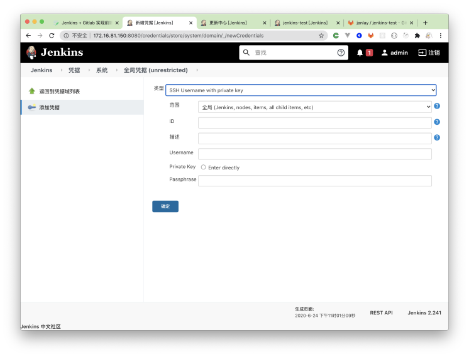Screen dimensions: 469x357
Task: Open 返回到凭据域列表 link
Action: 60,92
